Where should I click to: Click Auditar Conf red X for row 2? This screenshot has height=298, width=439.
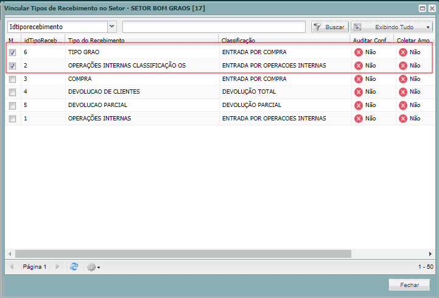pyautogui.click(x=359, y=66)
